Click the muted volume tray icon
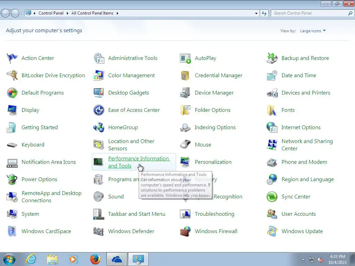The height and width of the screenshot is (266, 355). click(320, 260)
